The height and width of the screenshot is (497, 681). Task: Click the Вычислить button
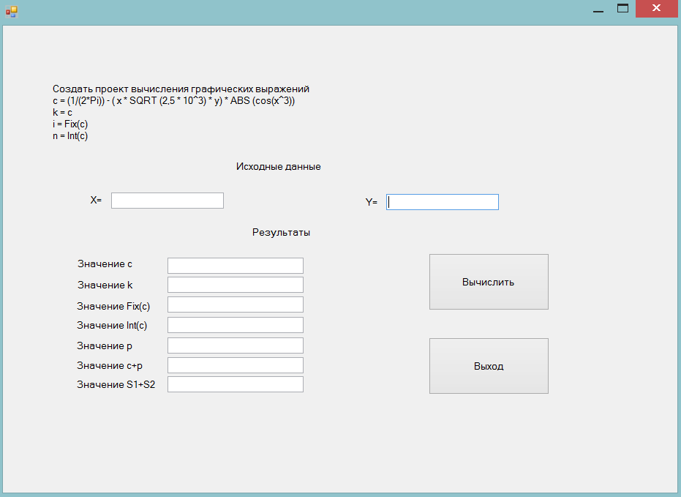point(489,282)
